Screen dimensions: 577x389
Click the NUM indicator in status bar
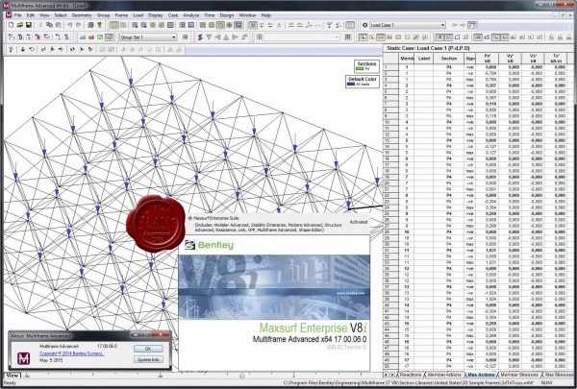[x=547, y=383]
